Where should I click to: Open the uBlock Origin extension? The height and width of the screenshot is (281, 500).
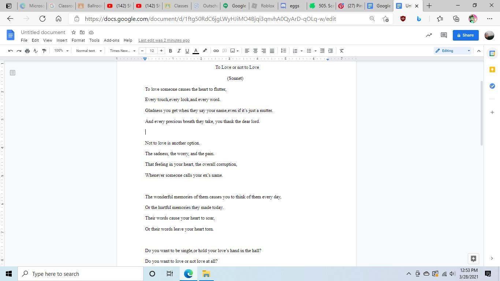pos(403,19)
